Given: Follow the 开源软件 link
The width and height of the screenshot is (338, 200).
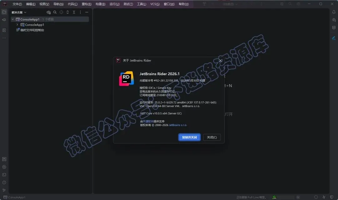Looking at the screenshot, I should [148, 121].
